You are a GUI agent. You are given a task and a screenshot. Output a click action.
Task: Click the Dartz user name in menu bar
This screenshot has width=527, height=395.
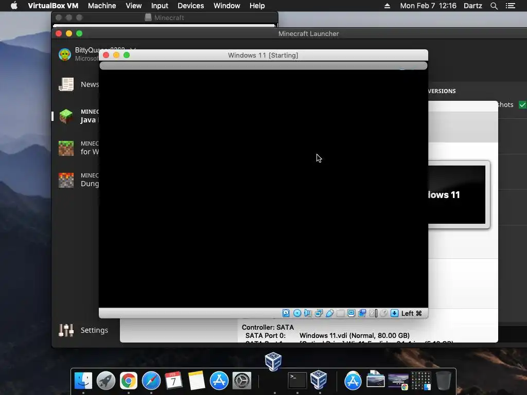tap(473, 6)
